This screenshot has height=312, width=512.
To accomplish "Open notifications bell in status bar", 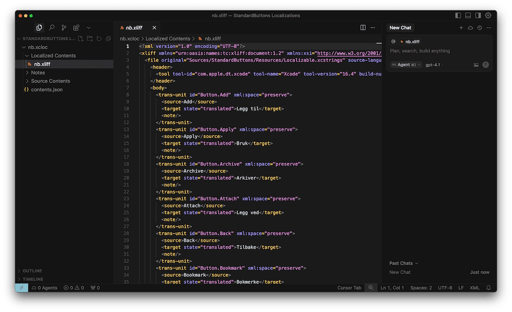I will [488, 287].
